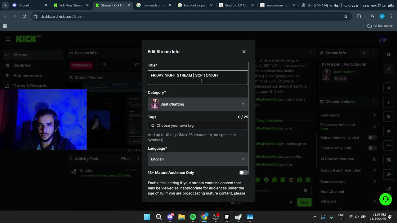Click the camera icon in right rail

point(389,160)
